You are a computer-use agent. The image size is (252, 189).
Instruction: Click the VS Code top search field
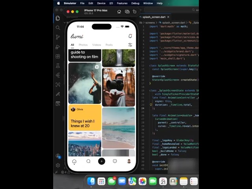pos(172,10)
